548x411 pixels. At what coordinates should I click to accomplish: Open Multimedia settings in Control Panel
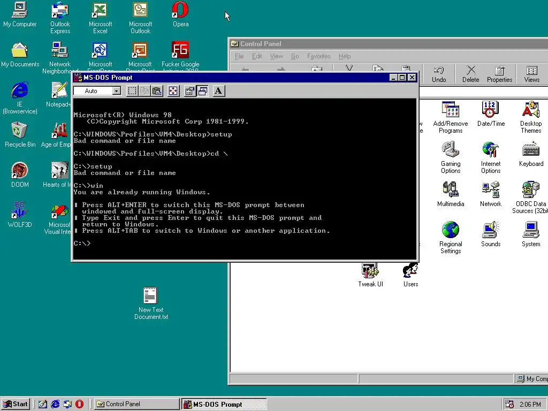coord(451,194)
